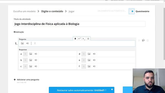Add sound to answer a
This screenshot has width=165, height=93.
36,54
